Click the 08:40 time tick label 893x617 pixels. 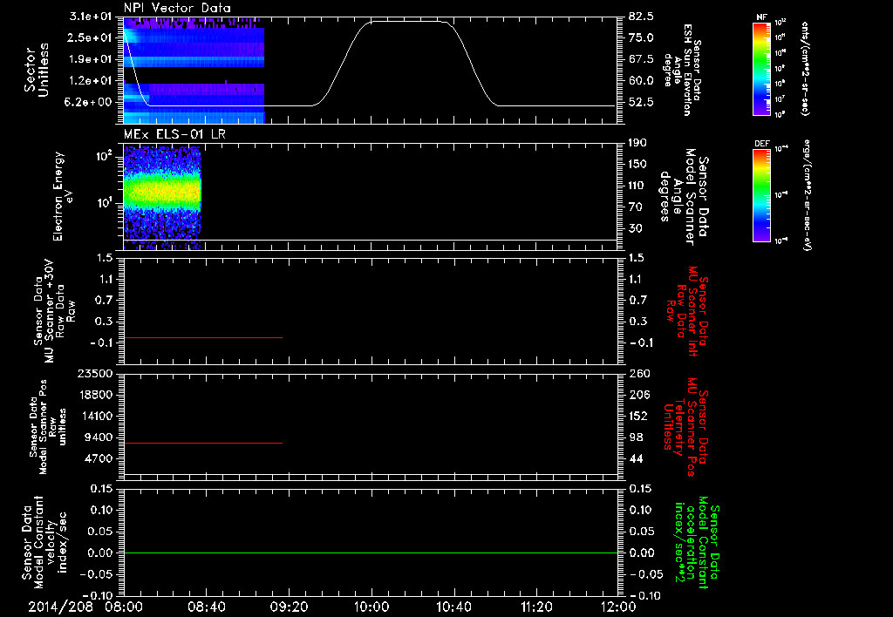point(206,607)
